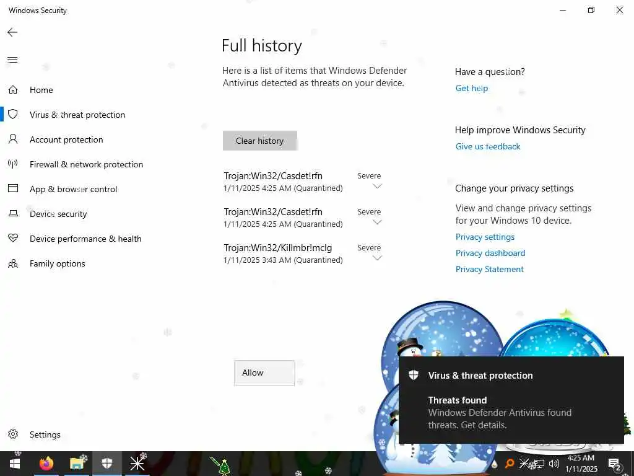Open the Privacy dashboard link
Screen dimensions: 634x476
pos(490,253)
